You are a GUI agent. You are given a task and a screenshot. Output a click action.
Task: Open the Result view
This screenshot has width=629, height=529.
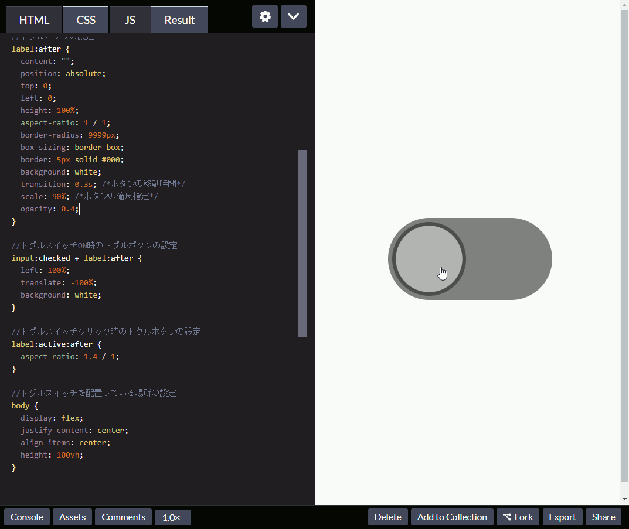click(x=179, y=19)
